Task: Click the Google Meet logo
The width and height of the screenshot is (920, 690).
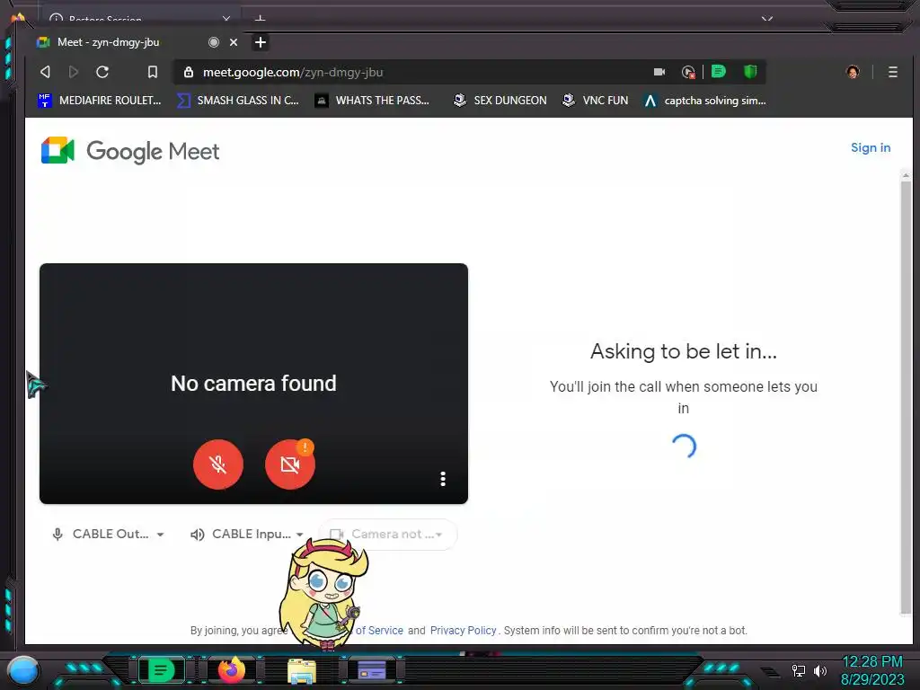Action: click(130, 151)
